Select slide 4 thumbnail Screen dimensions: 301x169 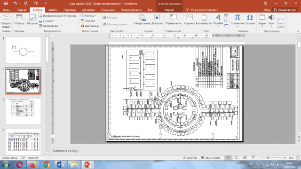point(23,141)
